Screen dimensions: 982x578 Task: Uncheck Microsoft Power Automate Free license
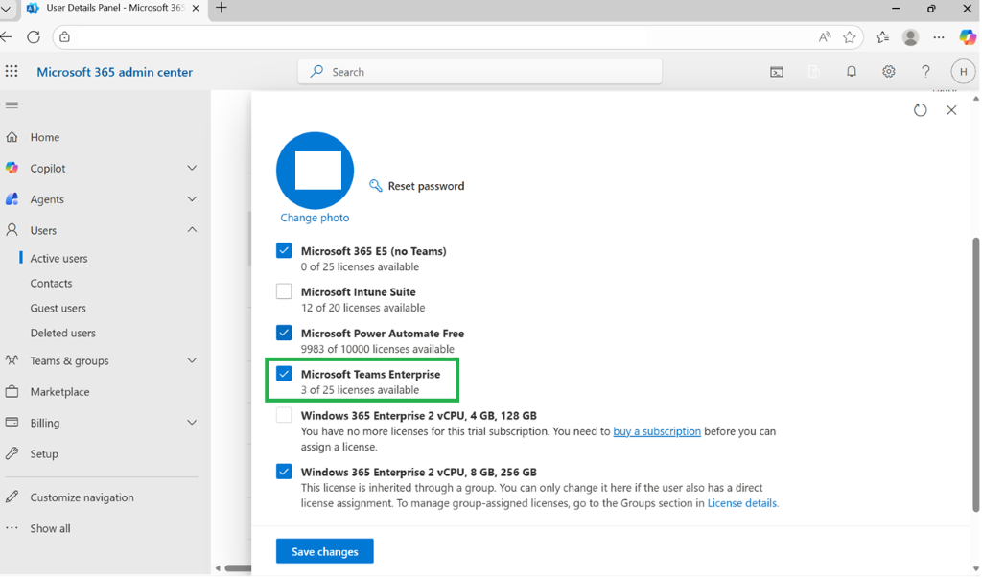(x=284, y=333)
